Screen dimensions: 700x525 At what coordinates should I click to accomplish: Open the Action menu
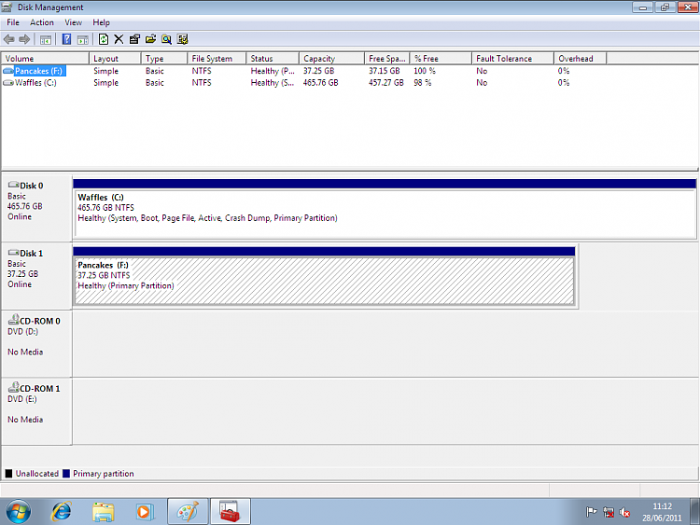tap(42, 22)
